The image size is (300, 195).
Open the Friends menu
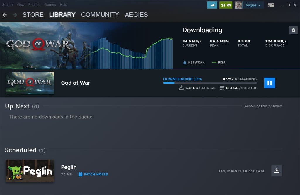[34, 5]
